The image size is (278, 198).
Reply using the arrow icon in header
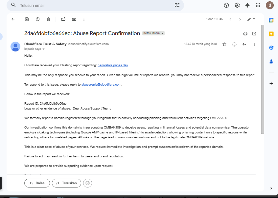(x=244, y=44)
